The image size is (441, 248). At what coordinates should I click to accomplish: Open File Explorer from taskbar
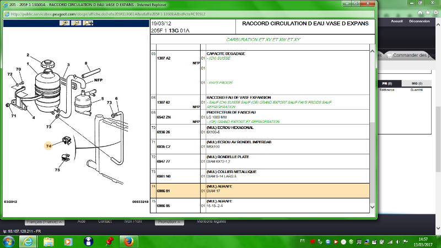click(x=49, y=241)
